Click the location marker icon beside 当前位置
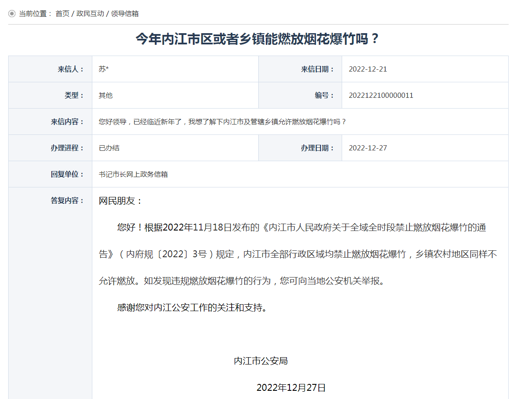Viewport: 516px width, 399px height. pyautogui.click(x=12, y=14)
